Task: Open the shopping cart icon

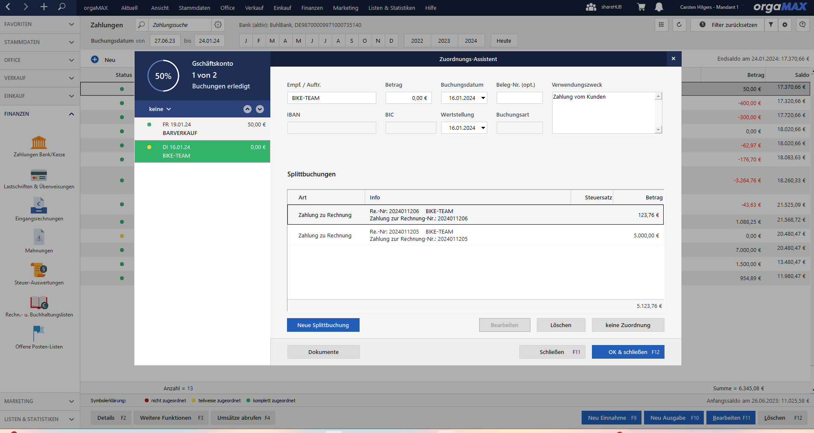Action: [641, 7]
